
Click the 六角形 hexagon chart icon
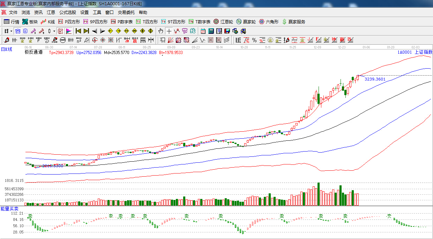click(x=268, y=22)
